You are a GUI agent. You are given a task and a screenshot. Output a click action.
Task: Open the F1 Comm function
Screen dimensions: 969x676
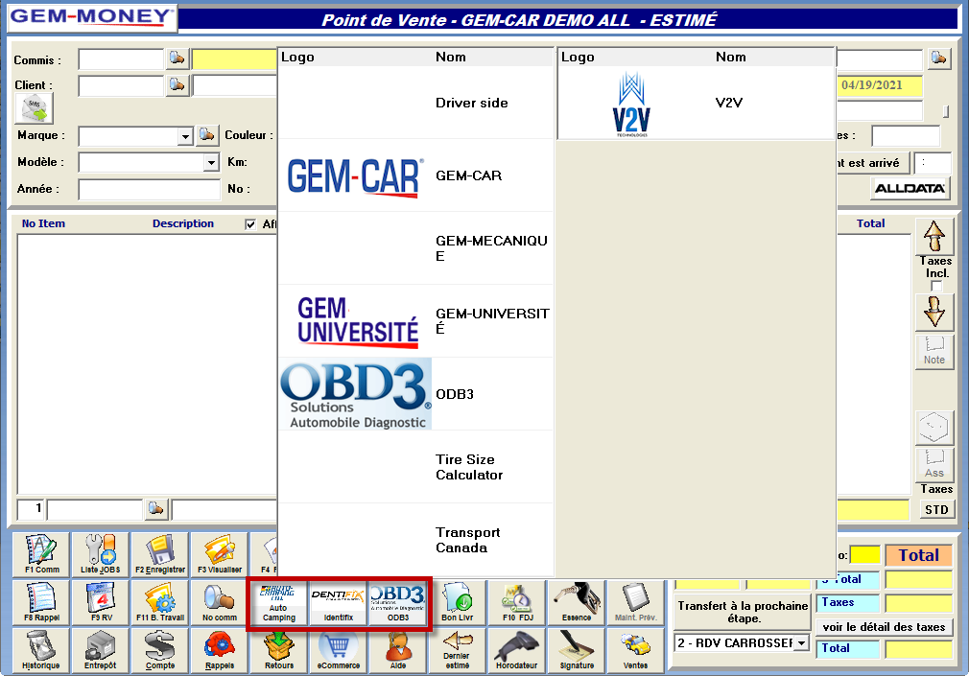click(41, 554)
